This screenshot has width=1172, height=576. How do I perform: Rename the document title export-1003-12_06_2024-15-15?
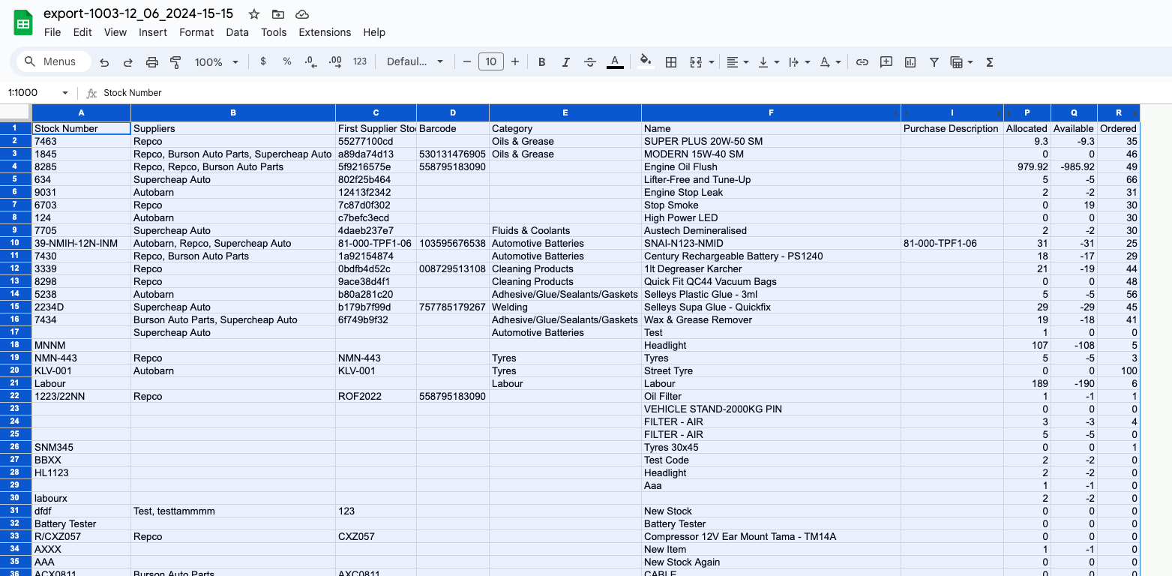[x=139, y=13]
